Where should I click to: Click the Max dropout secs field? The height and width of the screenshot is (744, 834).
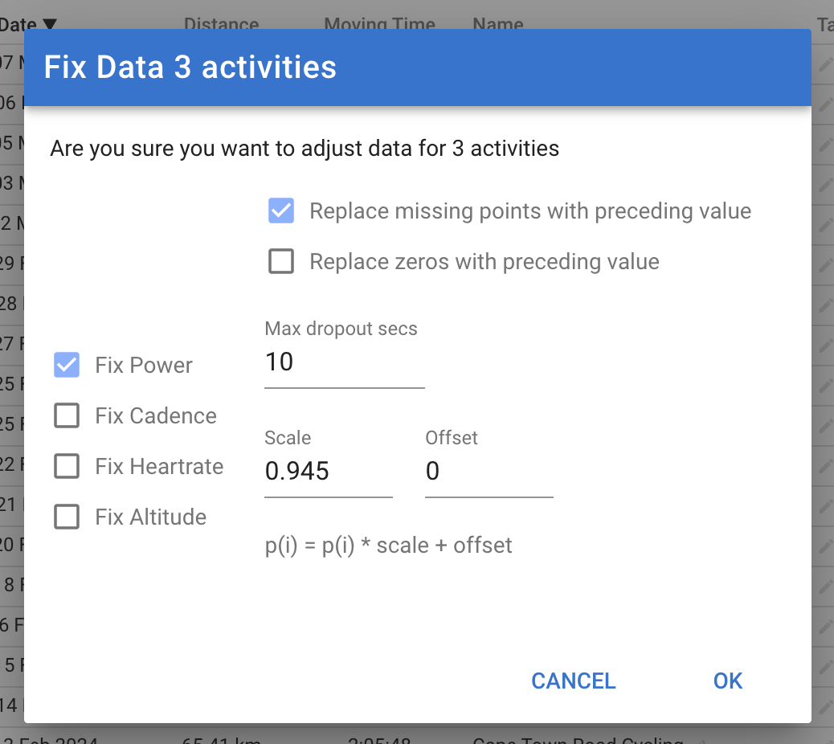(x=344, y=363)
